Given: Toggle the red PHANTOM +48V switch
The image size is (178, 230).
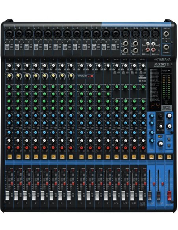Looking at the screenshot, I should pyautogui.click(x=92, y=76).
